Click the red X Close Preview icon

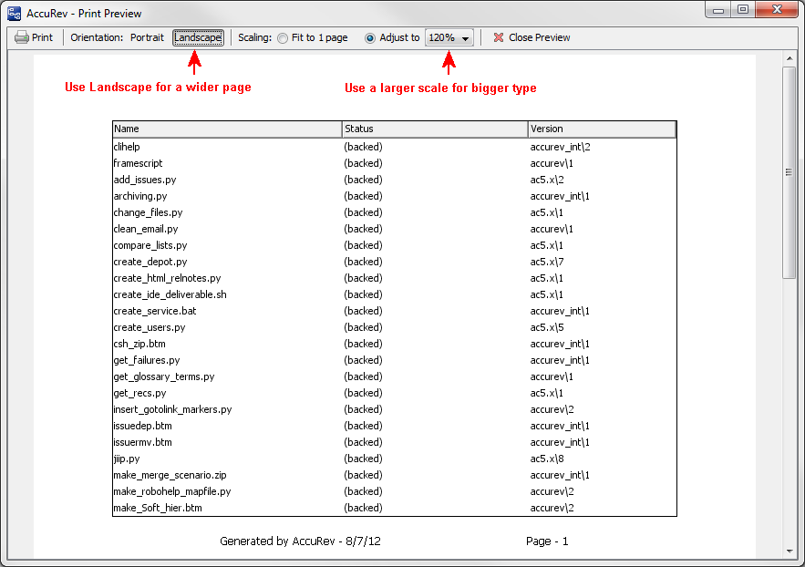click(499, 37)
